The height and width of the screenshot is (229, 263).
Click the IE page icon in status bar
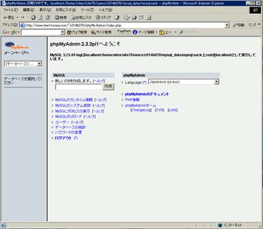[4, 225]
